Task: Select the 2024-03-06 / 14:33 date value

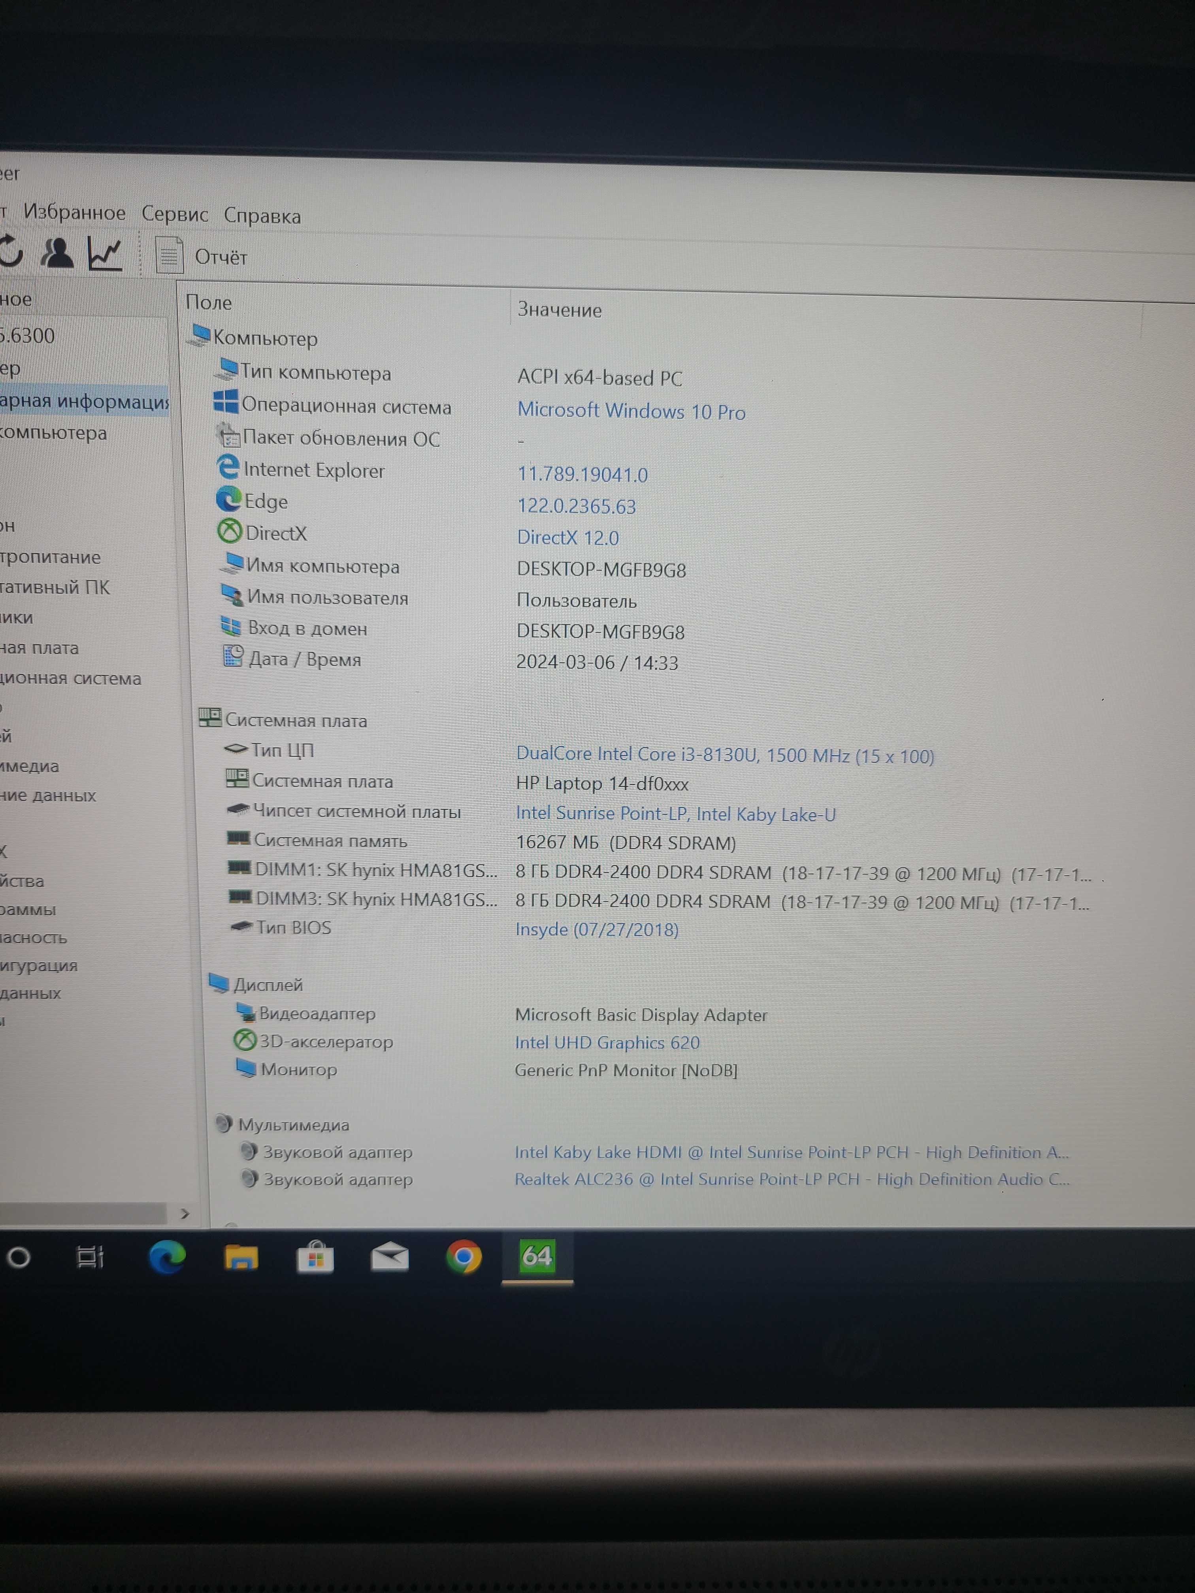Action: point(597,663)
